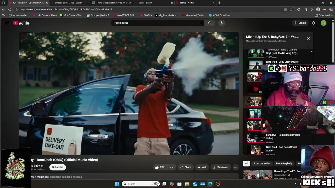Image resolution: width=335 pixels, height=188 pixels.
Task: Play 'Luhh Dyl - Holdin Back' playlist item
Action: coord(279,138)
